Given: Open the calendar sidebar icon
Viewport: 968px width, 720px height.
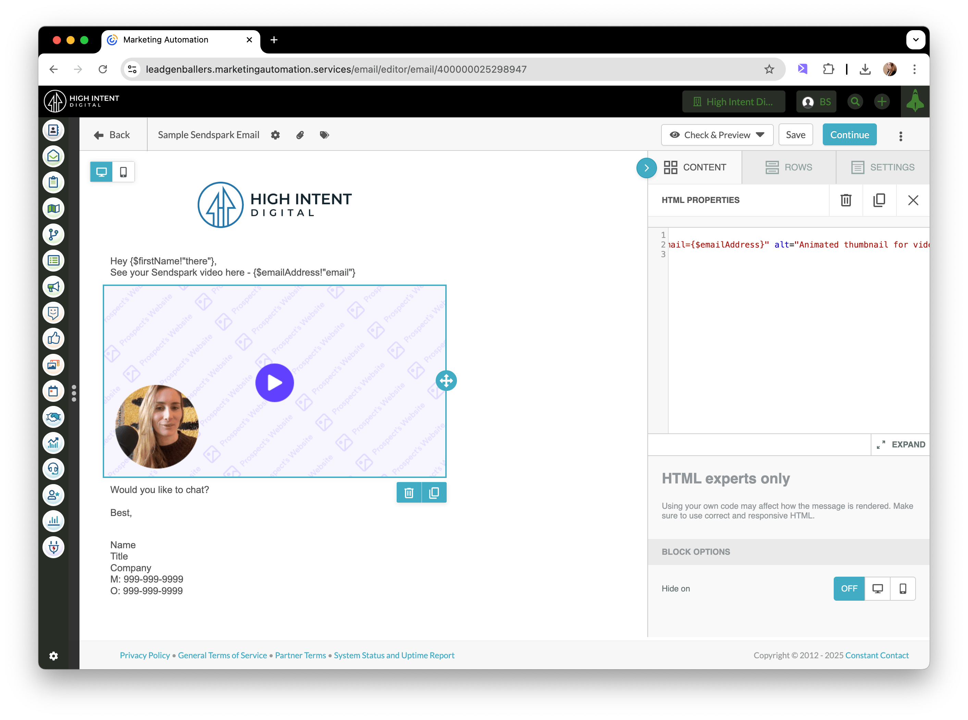Looking at the screenshot, I should point(53,391).
